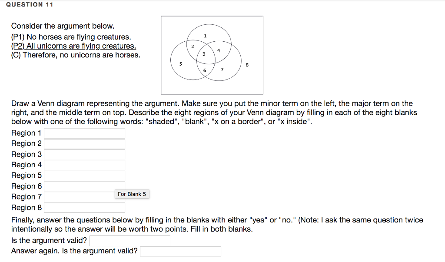
Task: Click the Region 8 input field
Action: 85,208
